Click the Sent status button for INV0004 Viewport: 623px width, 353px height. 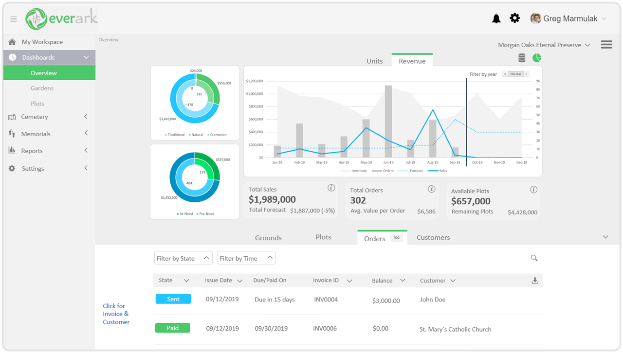tap(173, 299)
